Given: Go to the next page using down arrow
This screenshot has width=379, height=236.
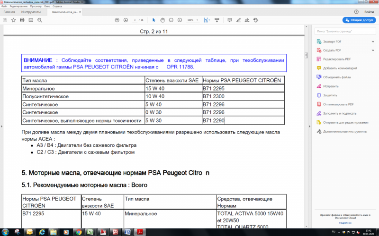Looking at the screenshot, I should (x=126, y=20).
